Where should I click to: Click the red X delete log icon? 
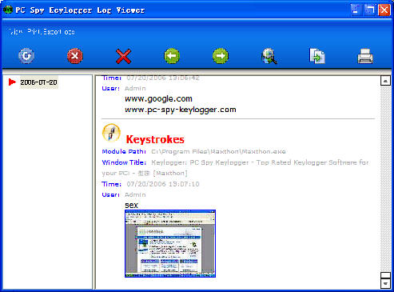click(123, 56)
